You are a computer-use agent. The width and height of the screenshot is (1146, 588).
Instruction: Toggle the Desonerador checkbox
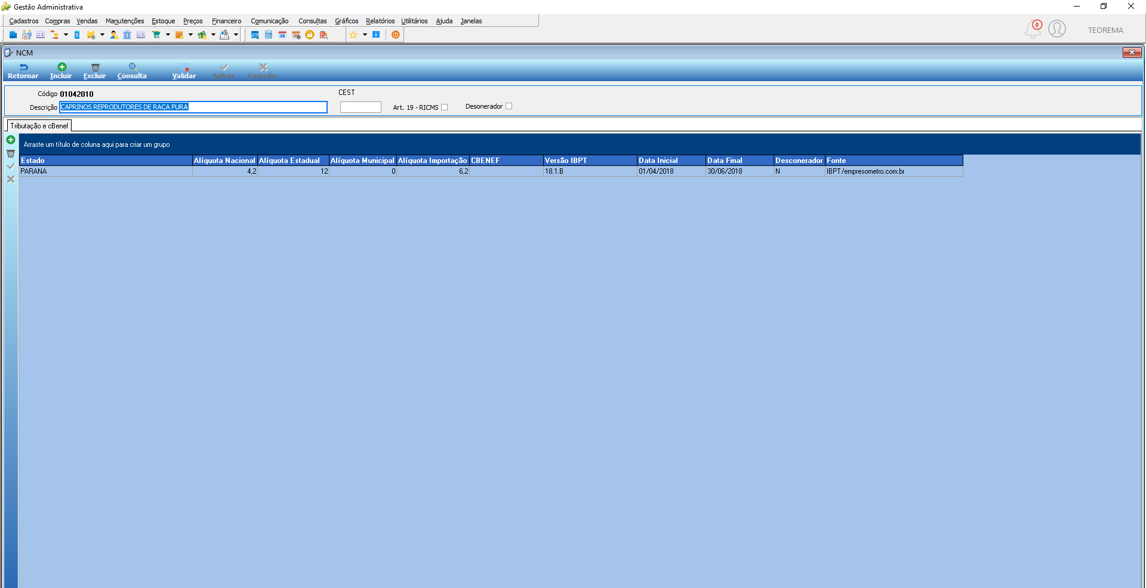click(x=509, y=106)
